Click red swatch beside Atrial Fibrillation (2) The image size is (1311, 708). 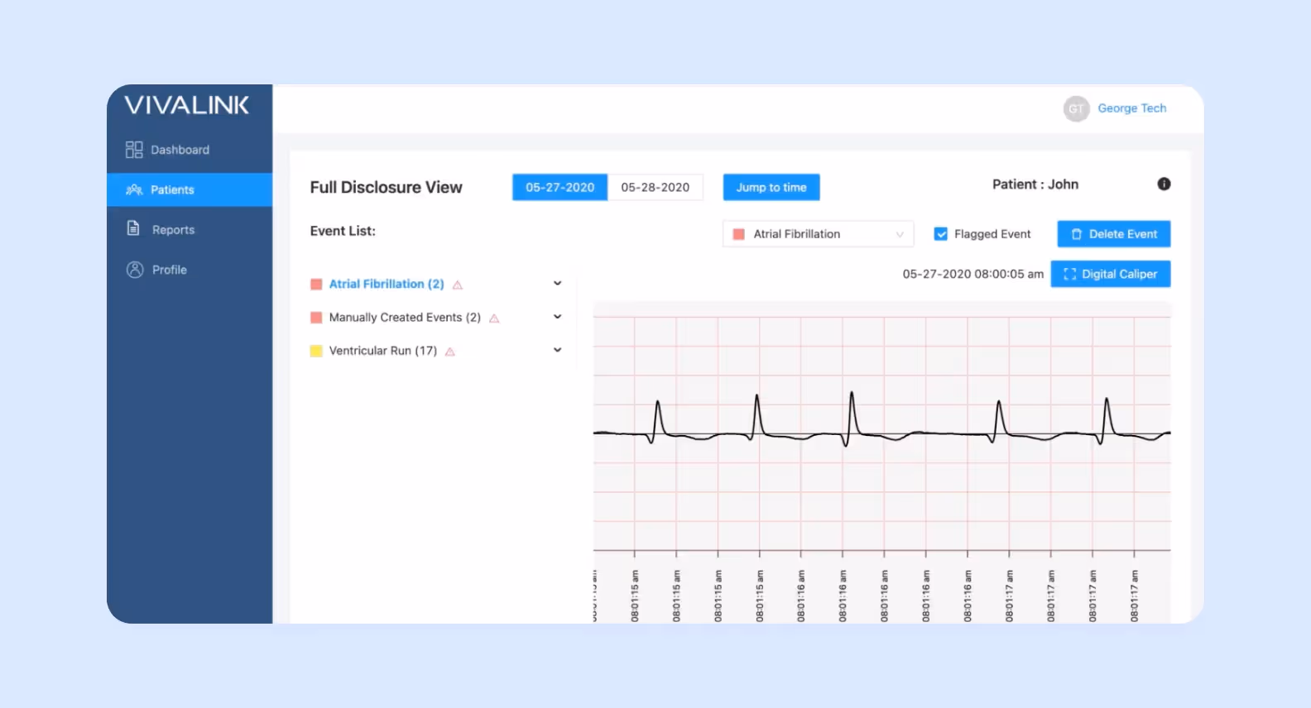[316, 285]
